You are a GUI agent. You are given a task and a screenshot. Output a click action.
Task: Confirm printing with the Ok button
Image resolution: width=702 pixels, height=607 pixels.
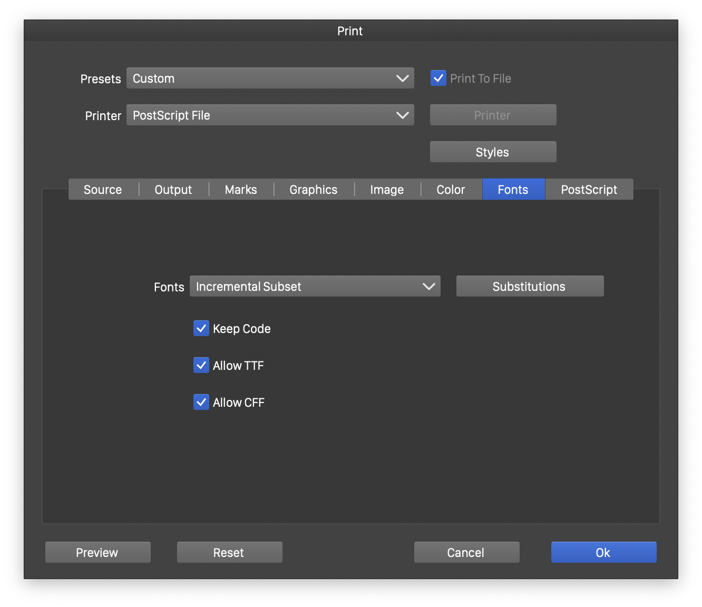(x=603, y=553)
